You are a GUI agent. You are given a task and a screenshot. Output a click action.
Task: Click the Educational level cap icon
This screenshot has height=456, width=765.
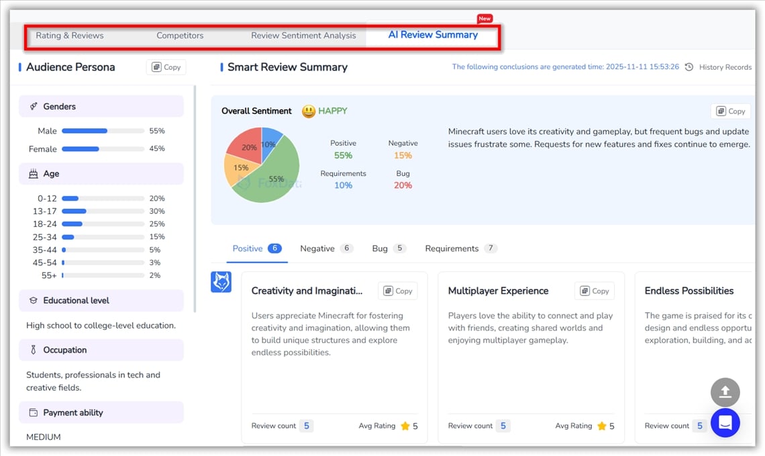pyautogui.click(x=34, y=301)
